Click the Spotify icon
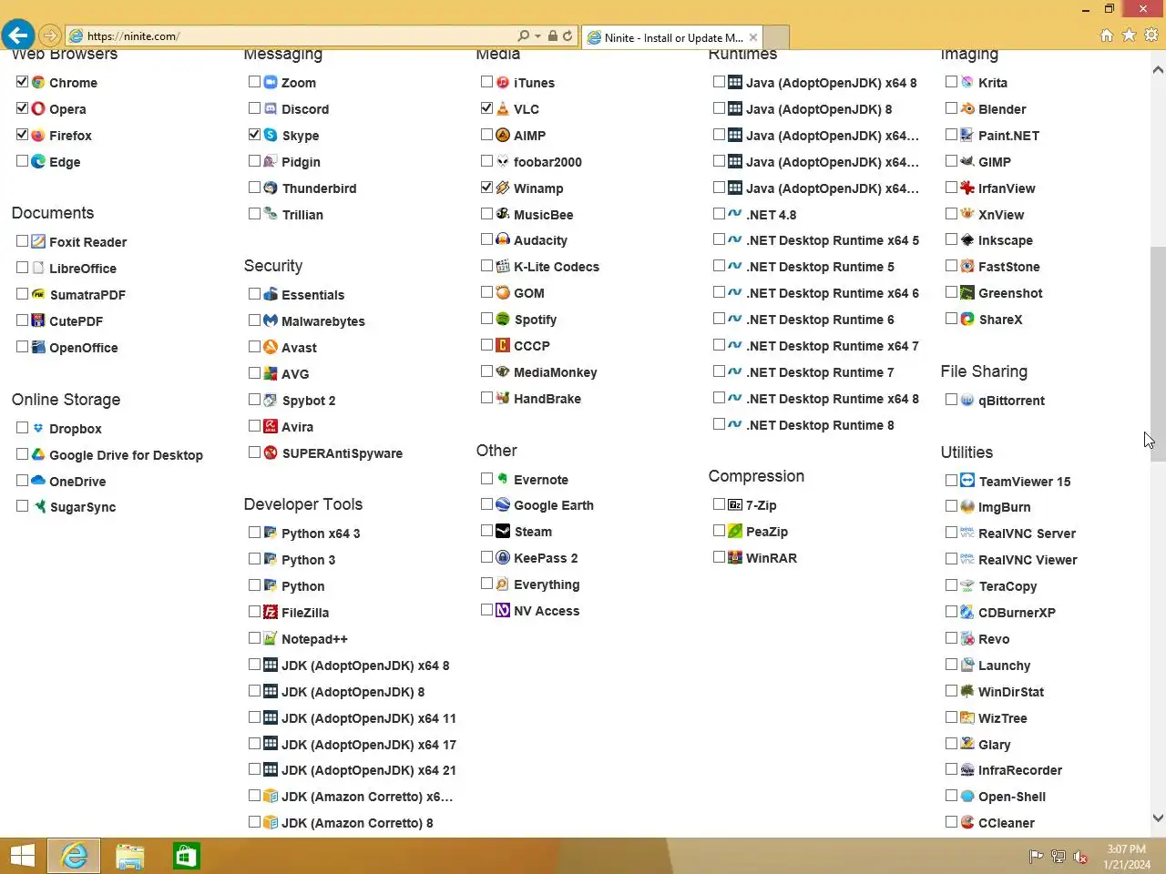The image size is (1166, 874). [x=503, y=319]
